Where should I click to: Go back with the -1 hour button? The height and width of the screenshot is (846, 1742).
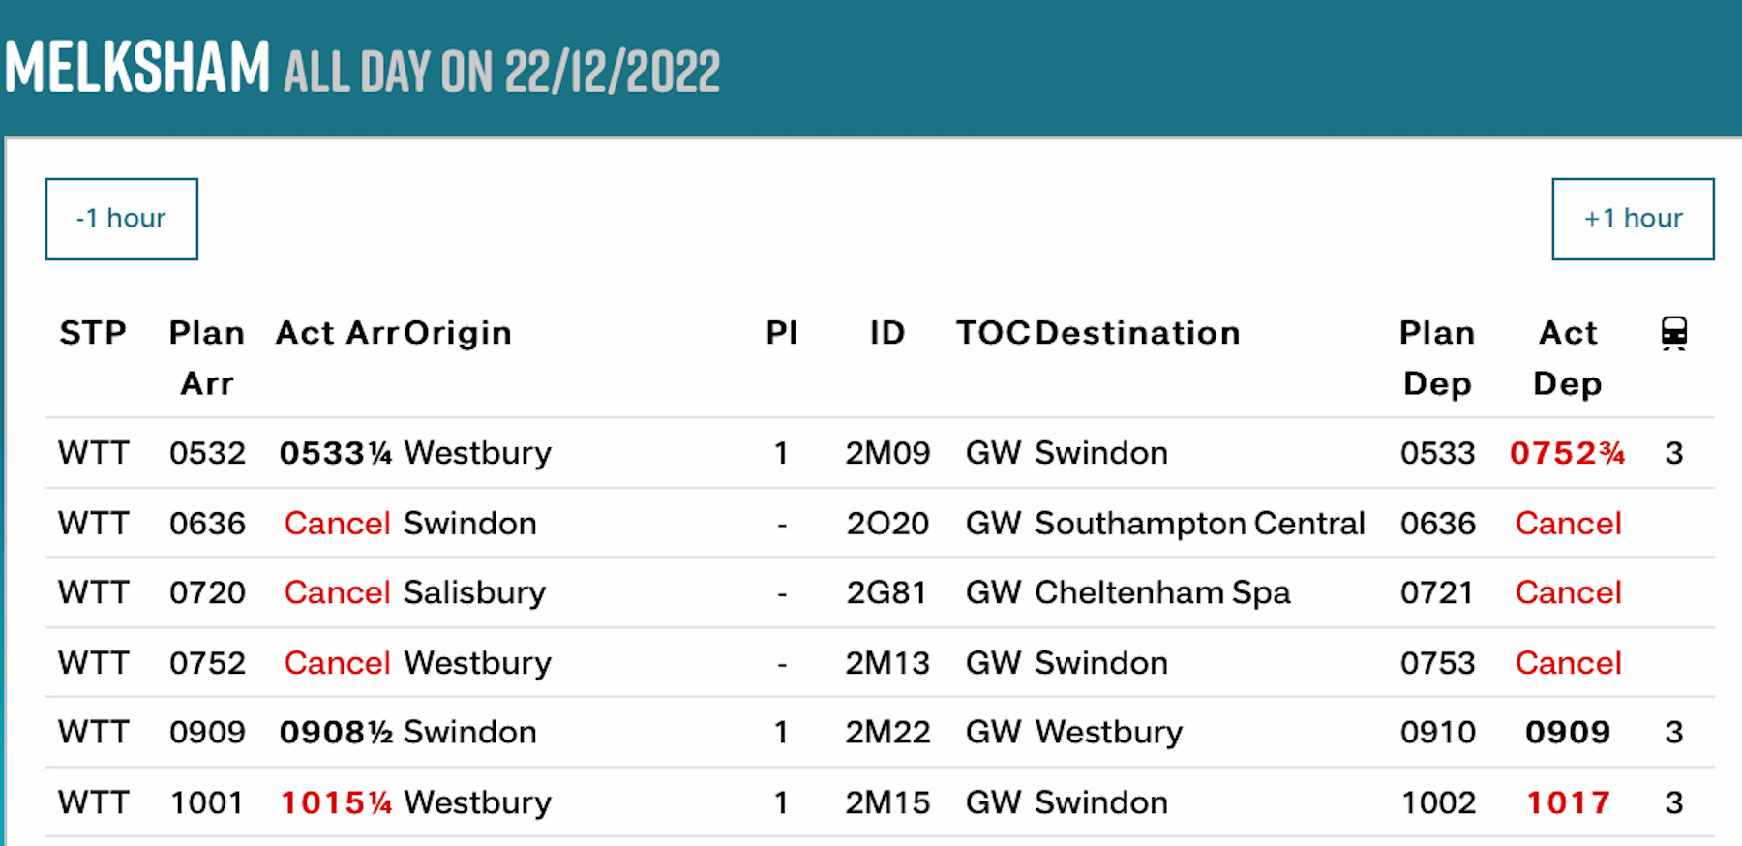pos(122,219)
